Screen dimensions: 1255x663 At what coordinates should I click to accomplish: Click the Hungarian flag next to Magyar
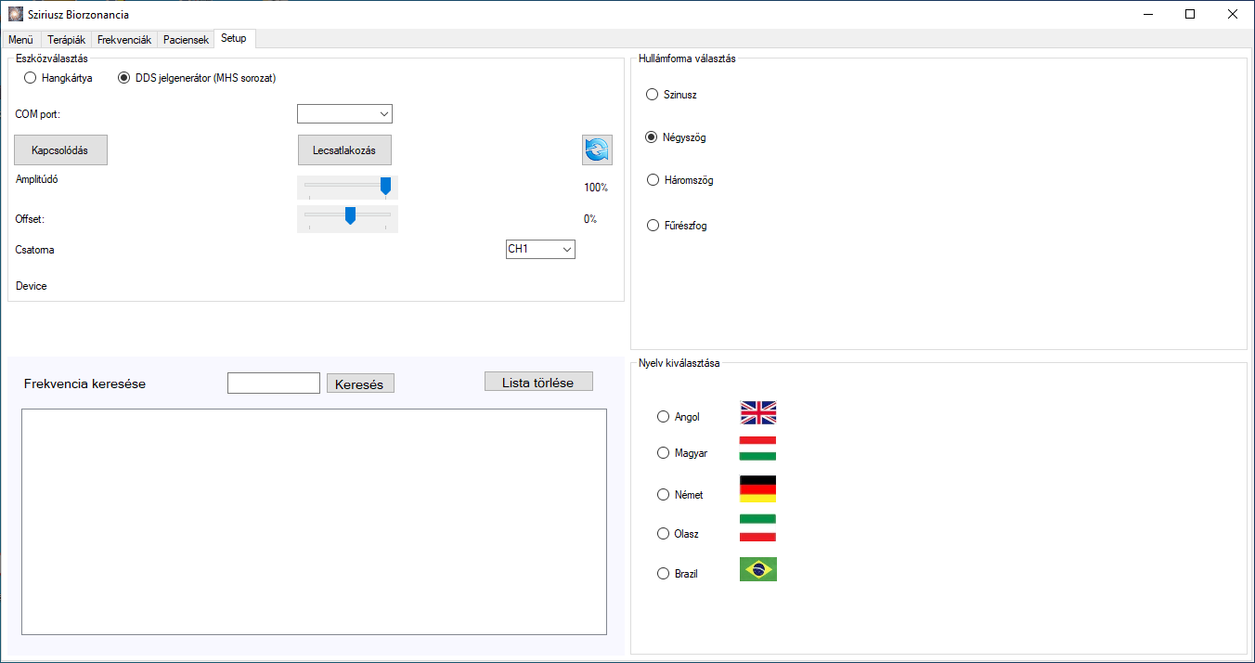pos(757,448)
